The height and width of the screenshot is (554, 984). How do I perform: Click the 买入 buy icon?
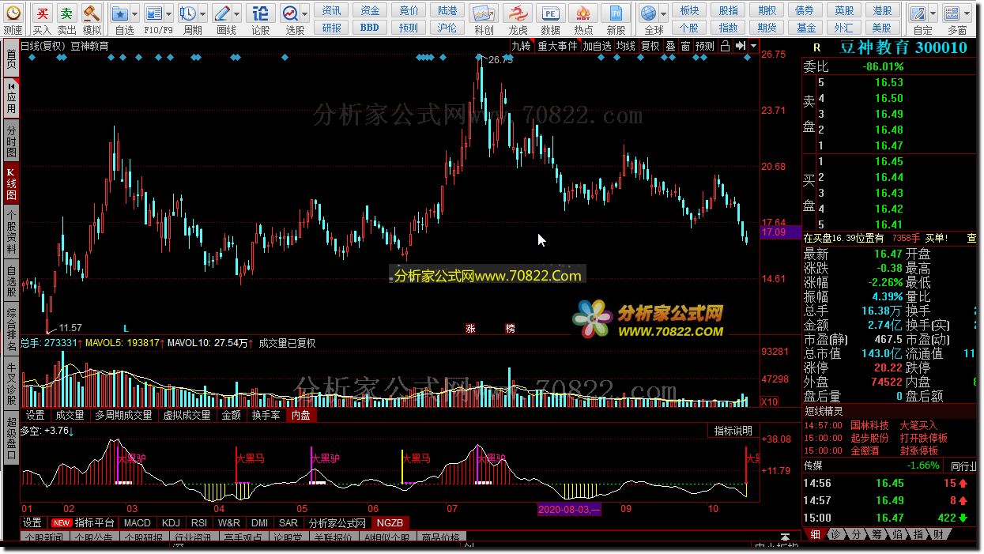click(x=42, y=13)
